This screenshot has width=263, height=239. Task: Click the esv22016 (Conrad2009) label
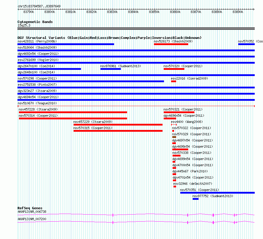coord(189,78)
